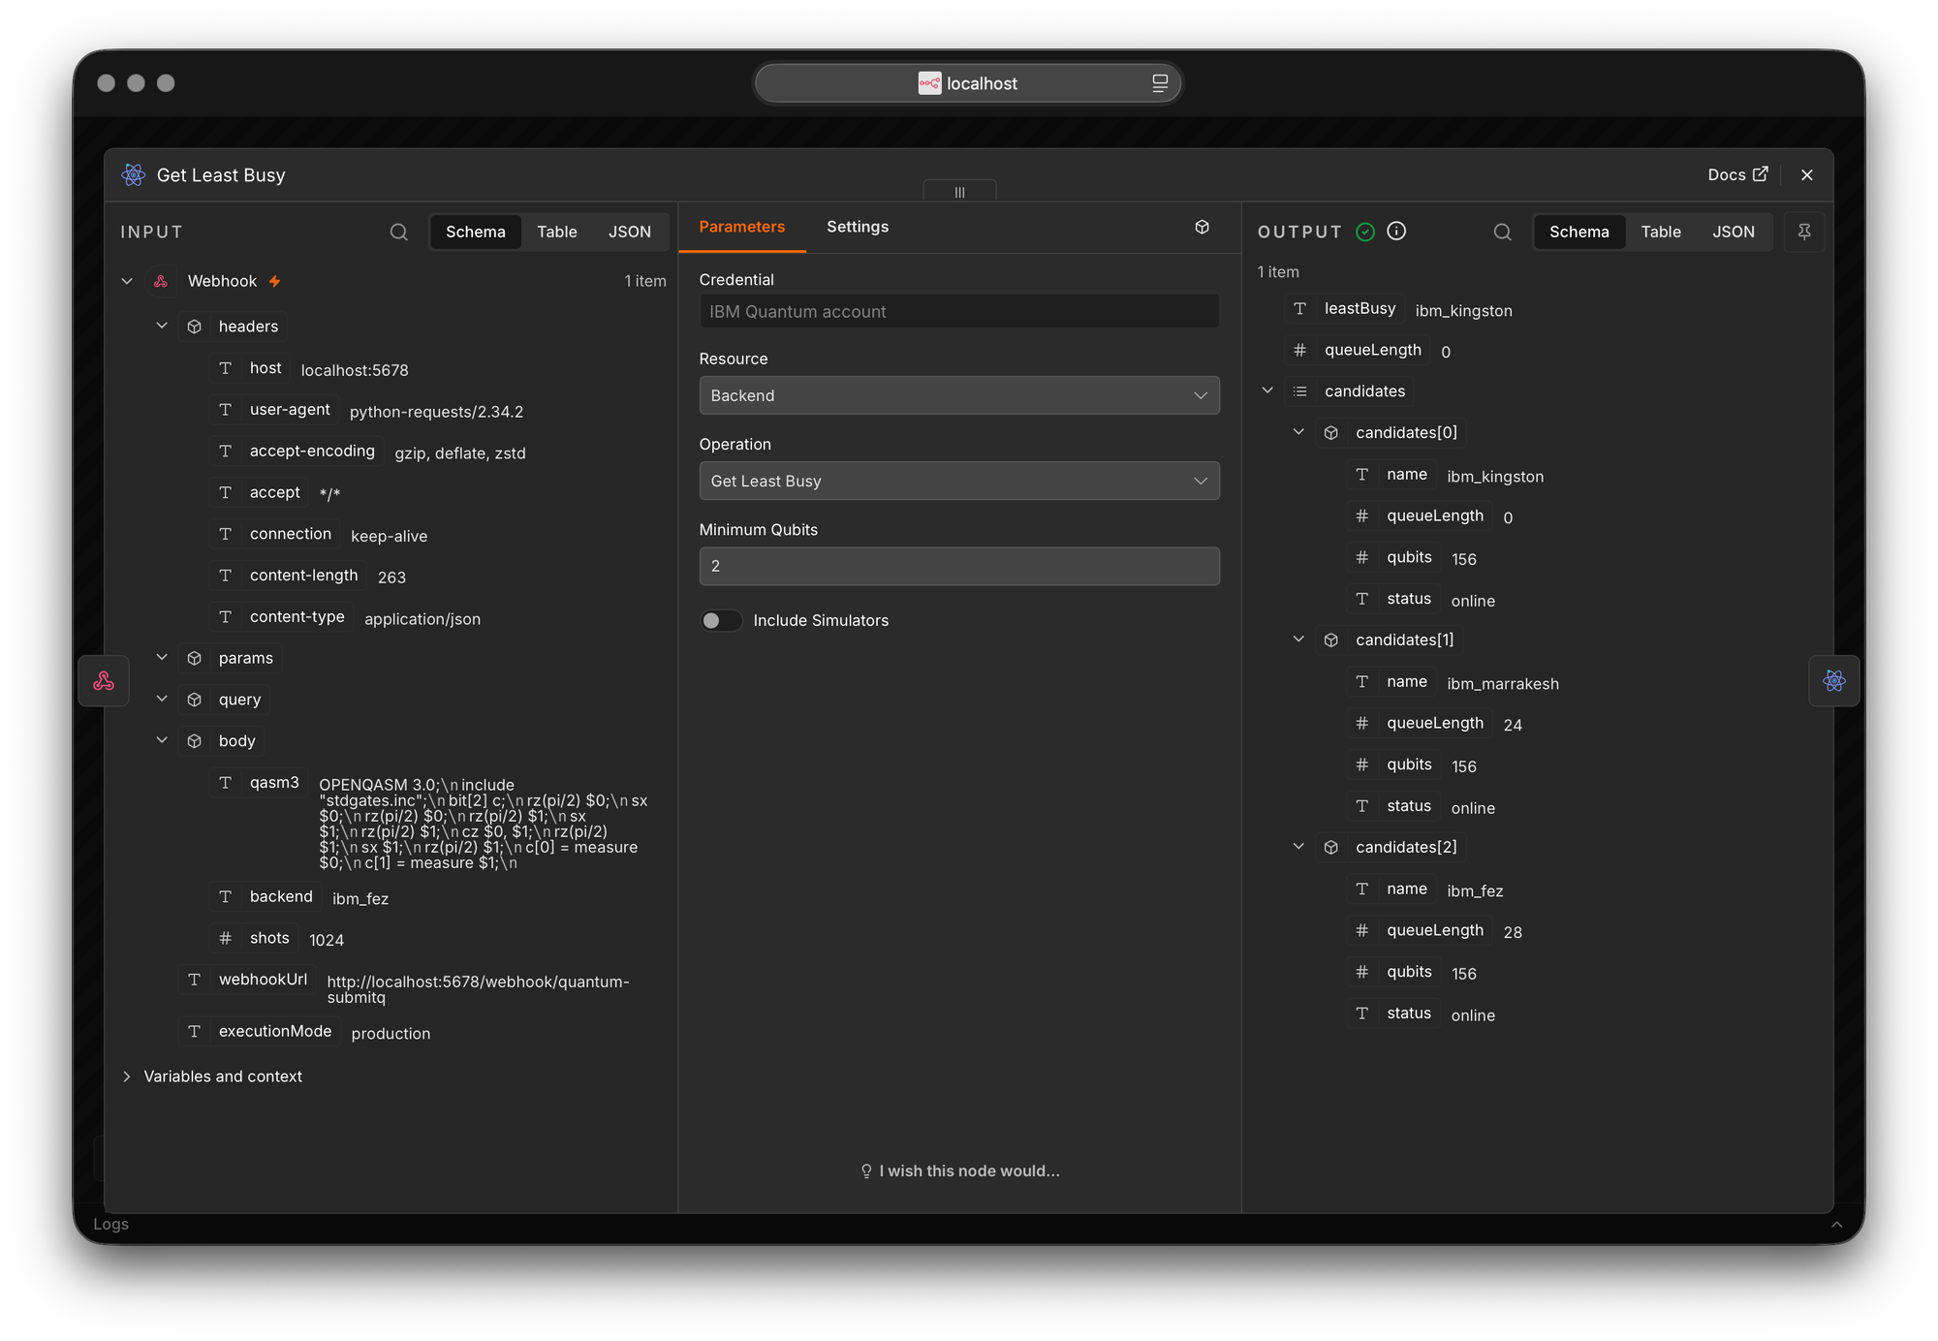This screenshot has height=1341, width=1938.
Task: Collapse the body section
Action: click(162, 740)
